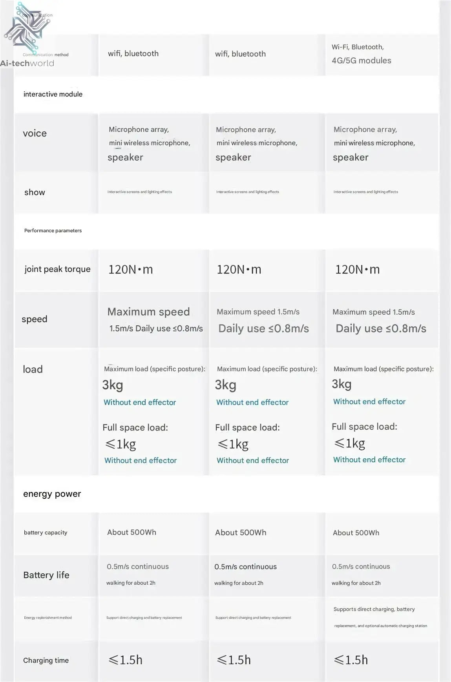Click the joint peak torque label
This screenshot has width=451, height=682.
click(57, 269)
